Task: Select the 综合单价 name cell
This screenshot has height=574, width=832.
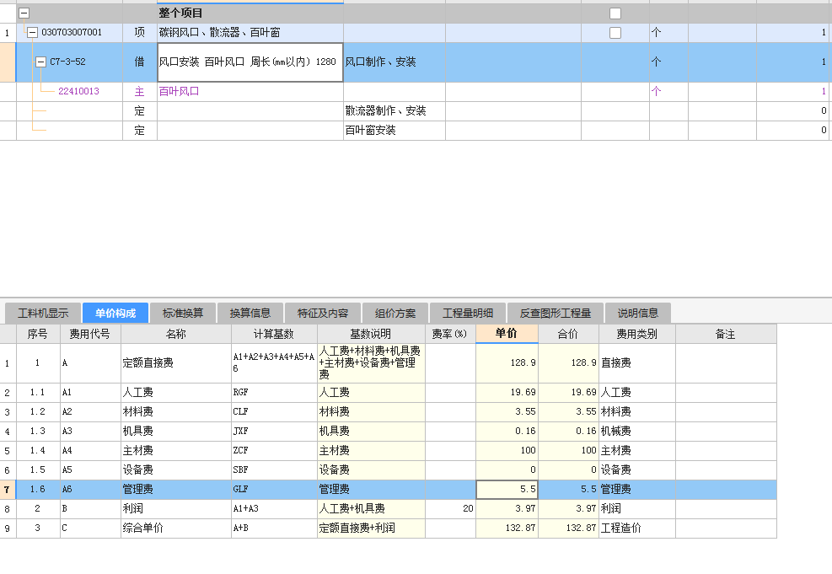Action: (175, 528)
